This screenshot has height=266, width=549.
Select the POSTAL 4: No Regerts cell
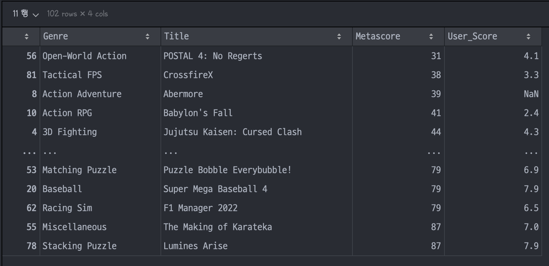click(x=257, y=56)
